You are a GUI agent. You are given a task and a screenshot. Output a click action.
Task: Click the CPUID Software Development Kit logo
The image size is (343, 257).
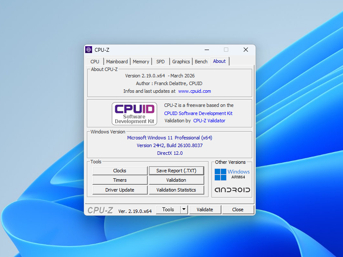pos(134,113)
